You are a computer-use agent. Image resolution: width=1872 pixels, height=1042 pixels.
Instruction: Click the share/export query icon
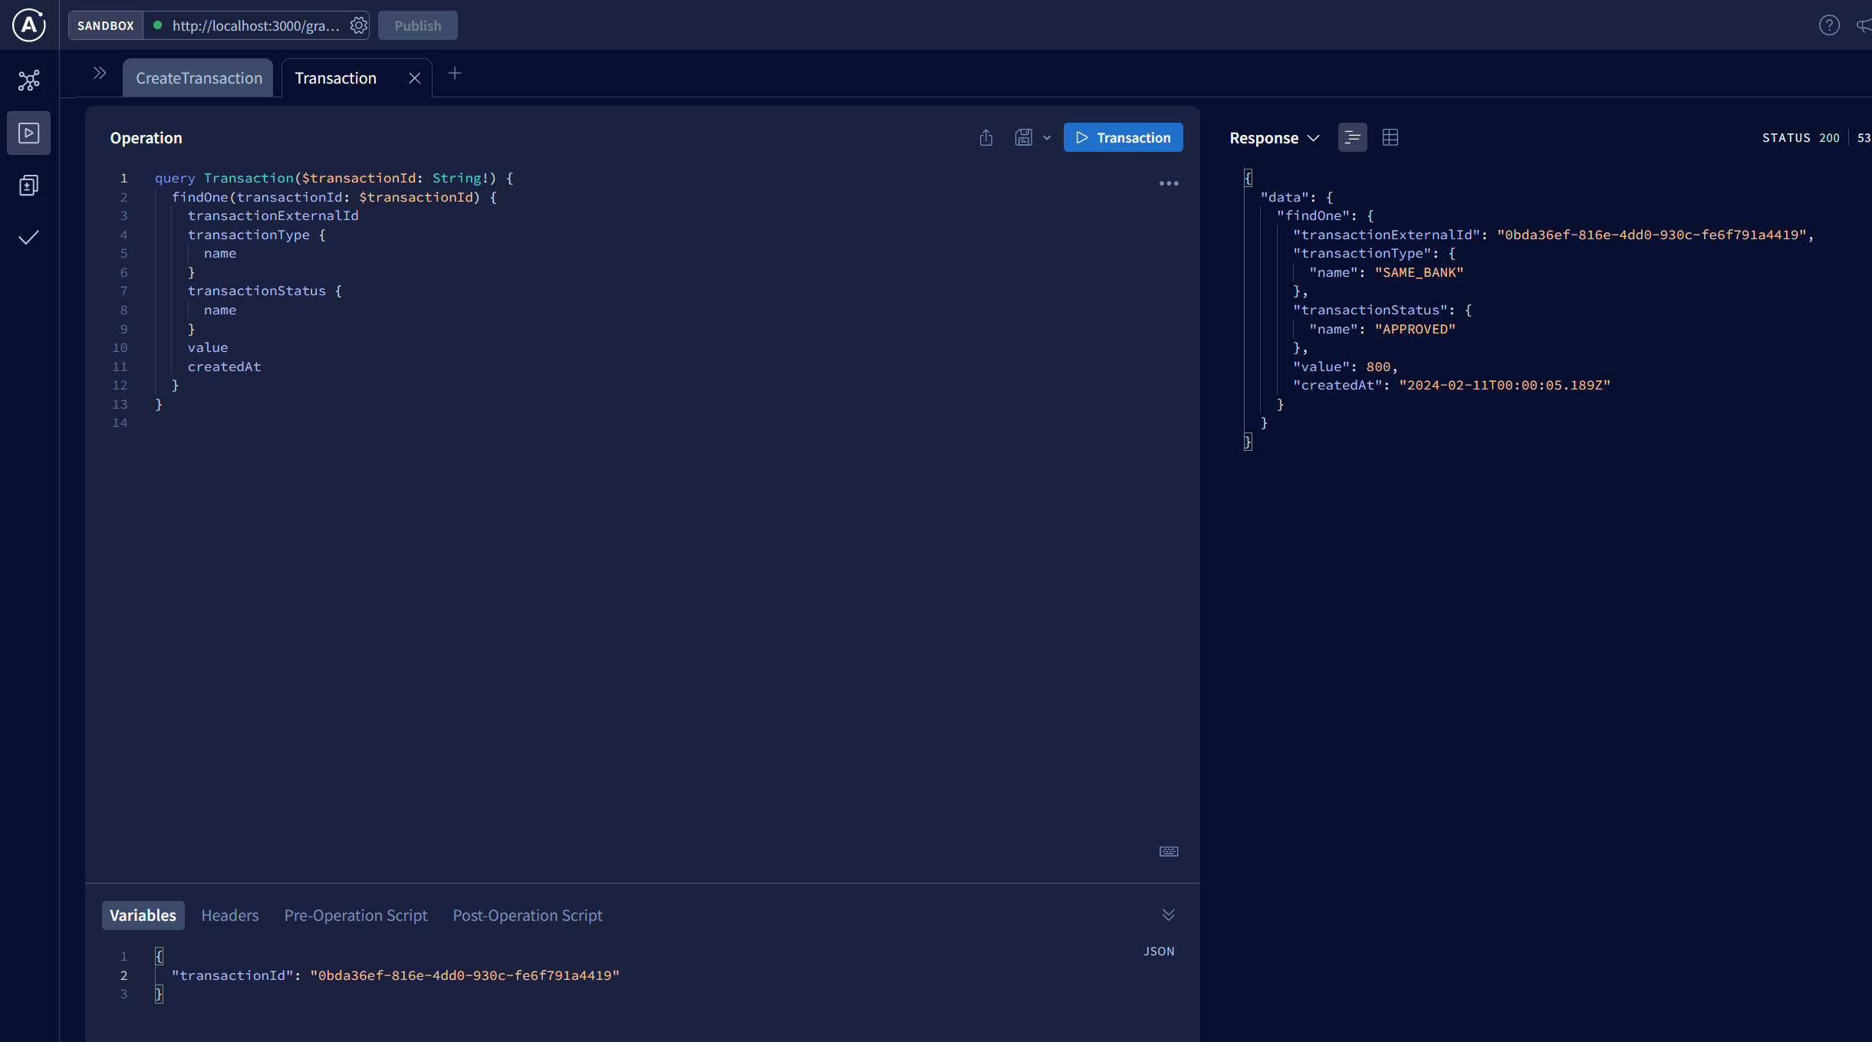(985, 137)
